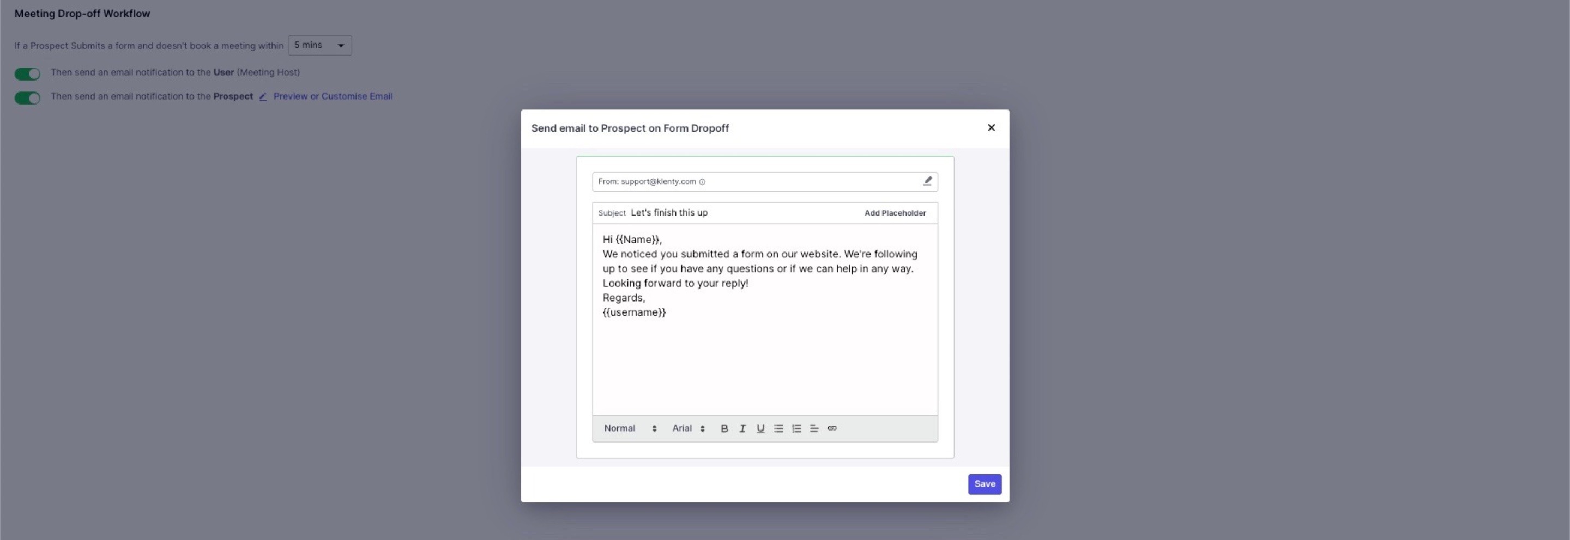Click dialog title Send email to Prospect
The width and height of the screenshot is (1570, 540).
coord(630,128)
